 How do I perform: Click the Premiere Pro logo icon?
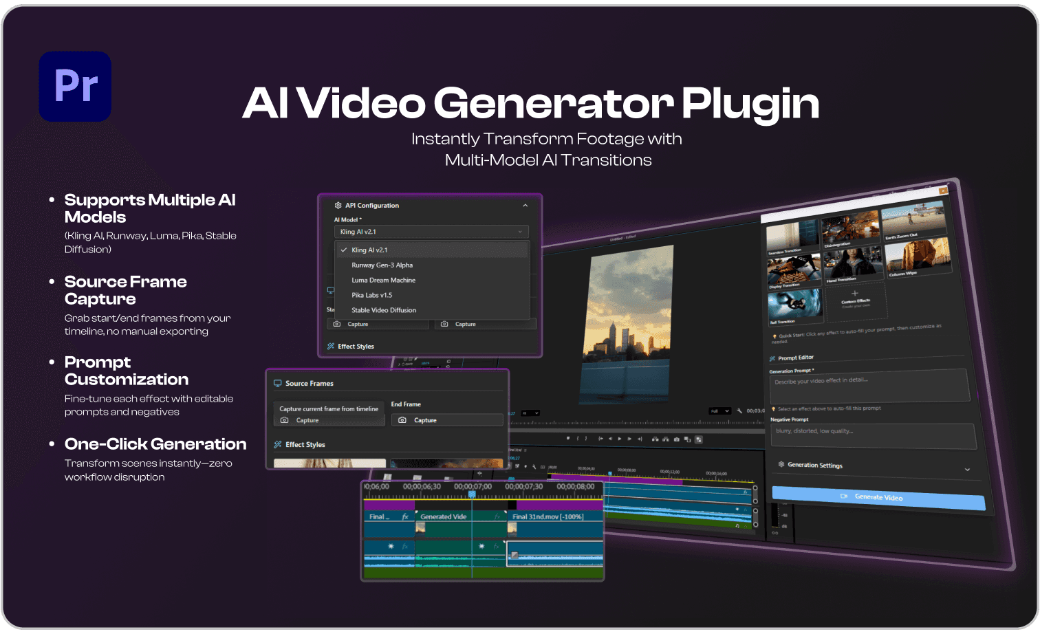pyautogui.click(x=75, y=86)
